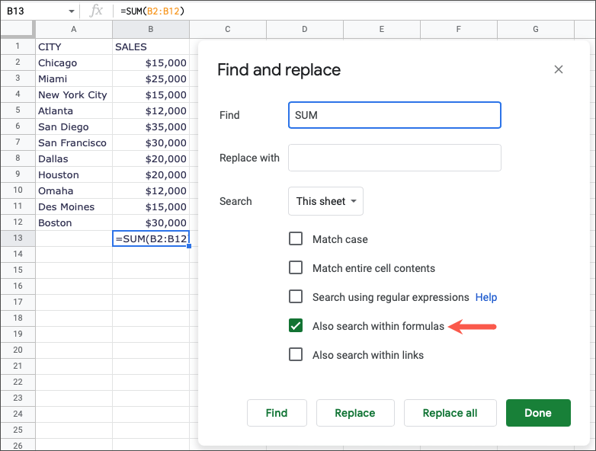The height and width of the screenshot is (451, 596).
Task: Close the Find and replace dialog
Action: [559, 70]
